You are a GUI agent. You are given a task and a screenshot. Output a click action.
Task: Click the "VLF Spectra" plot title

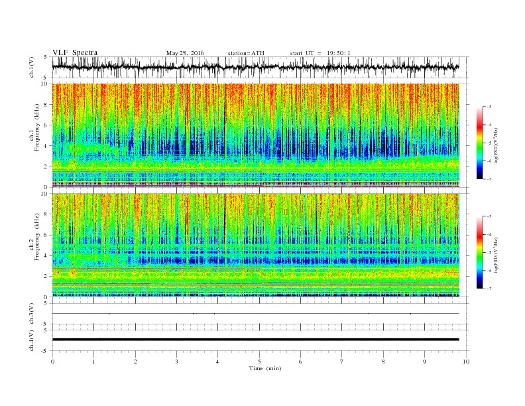pyautogui.click(x=75, y=52)
